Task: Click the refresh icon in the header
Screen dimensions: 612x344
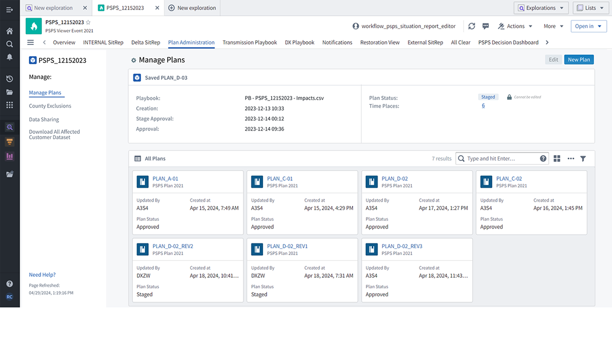Action: click(472, 26)
